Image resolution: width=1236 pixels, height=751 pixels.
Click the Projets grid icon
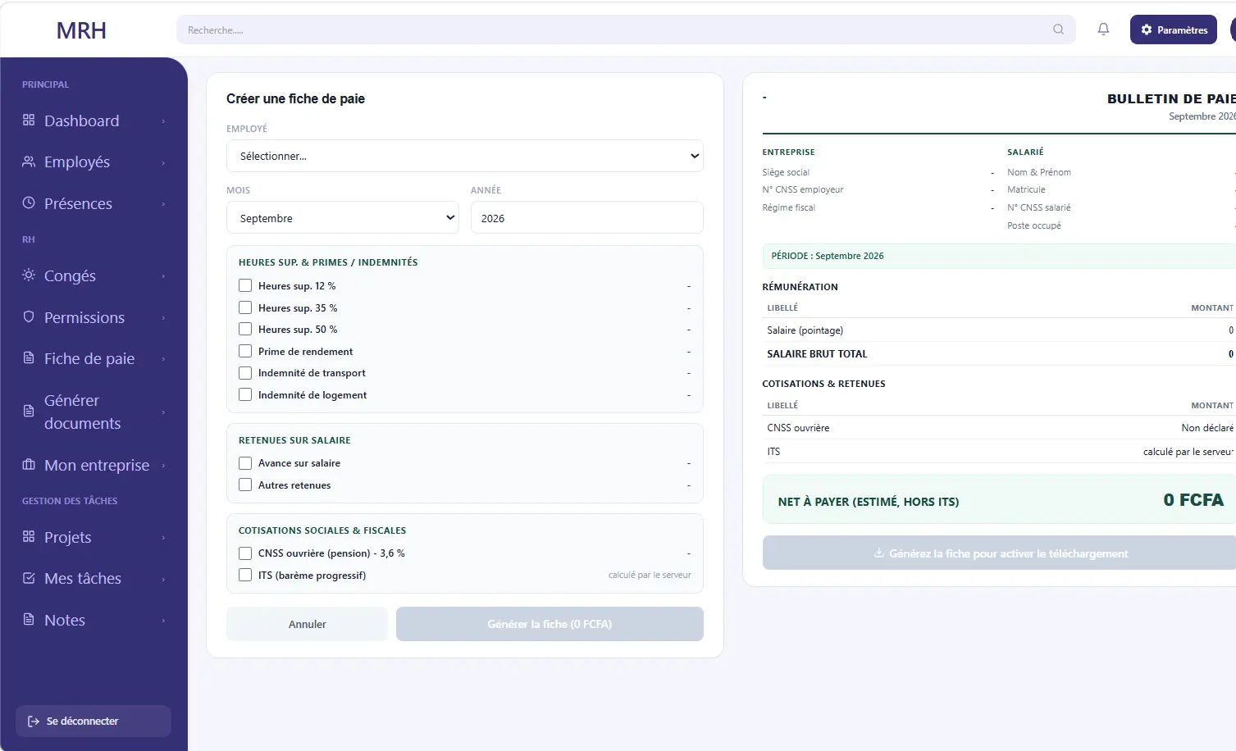[x=29, y=537]
